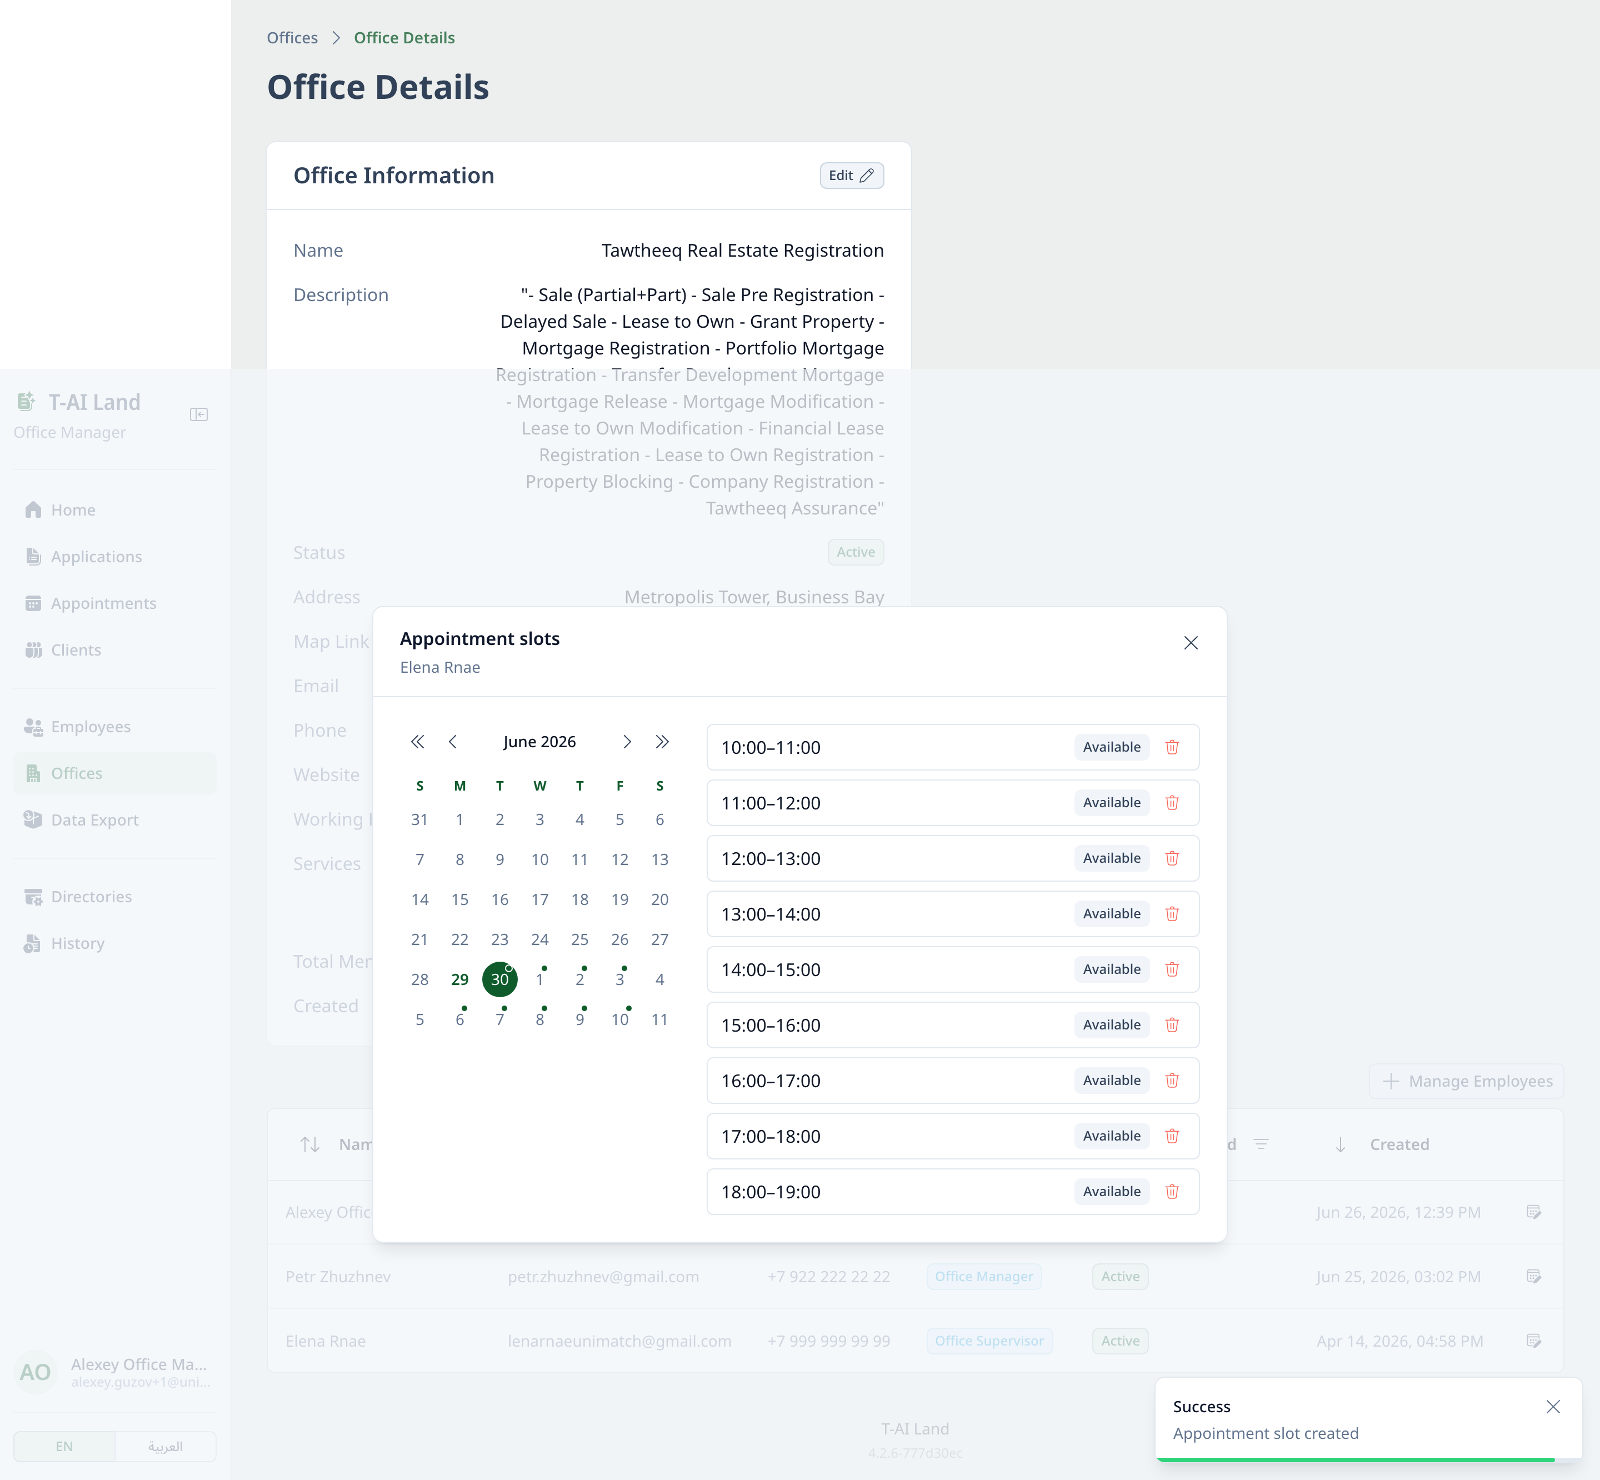Delete the 15:00–16:00 appointment slot

point(1172,1025)
